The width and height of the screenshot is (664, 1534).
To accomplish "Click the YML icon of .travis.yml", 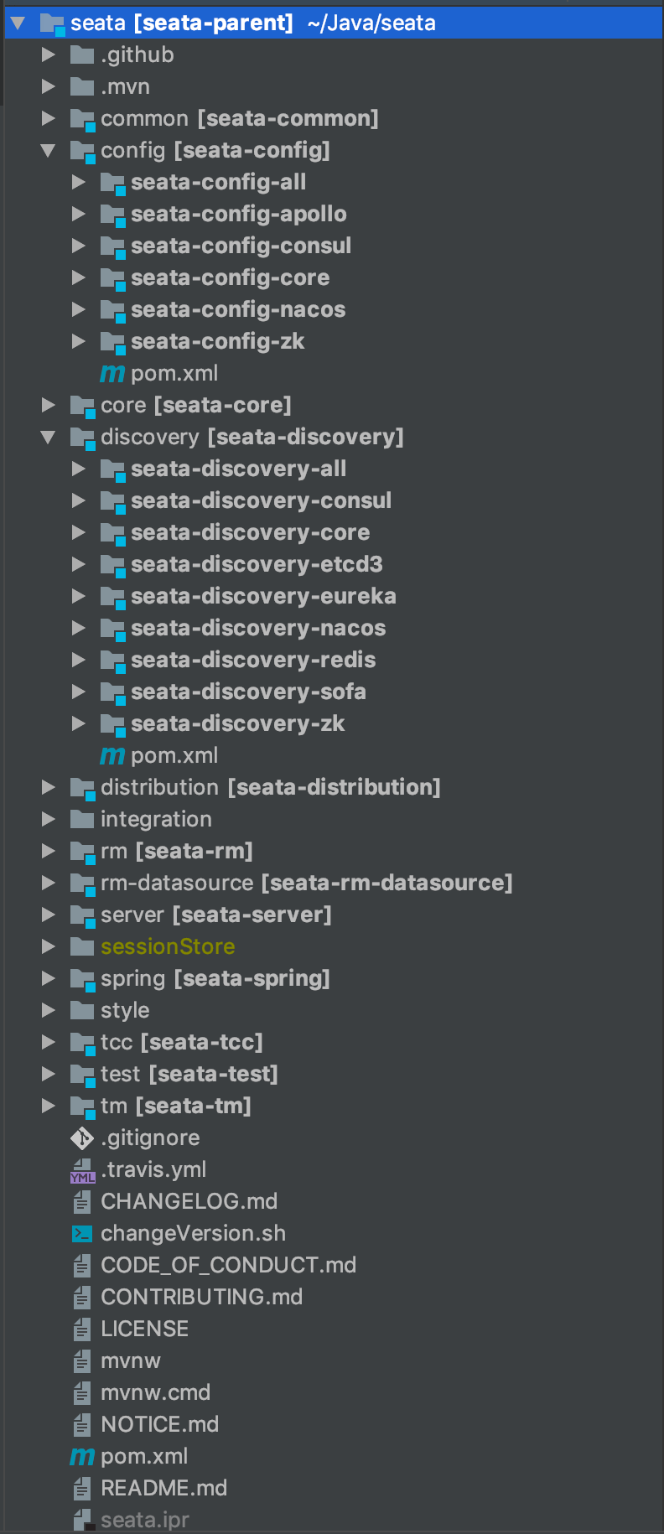I will pyautogui.click(x=82, y=1171).
